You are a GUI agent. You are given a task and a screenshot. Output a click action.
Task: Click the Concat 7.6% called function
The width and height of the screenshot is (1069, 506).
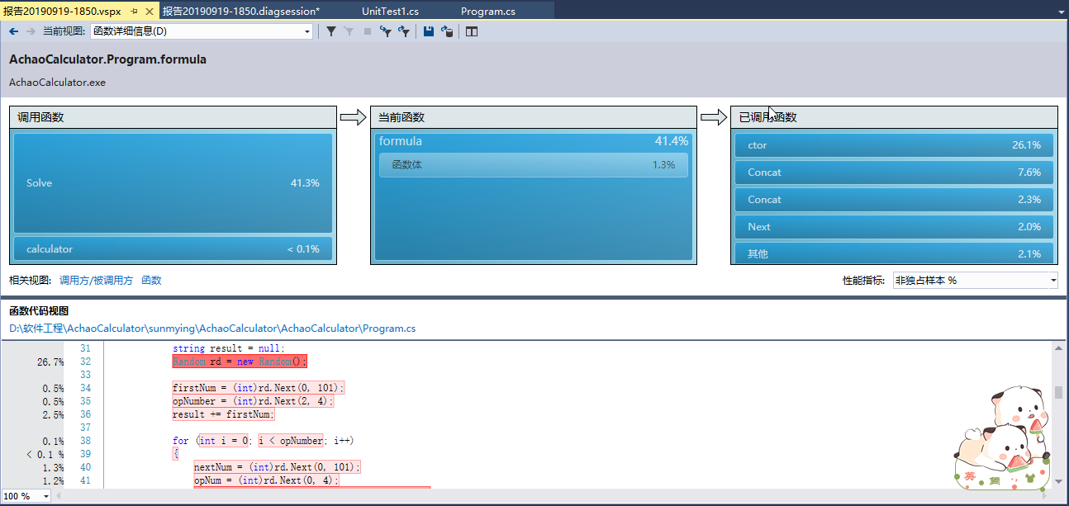tap(894, 173)
